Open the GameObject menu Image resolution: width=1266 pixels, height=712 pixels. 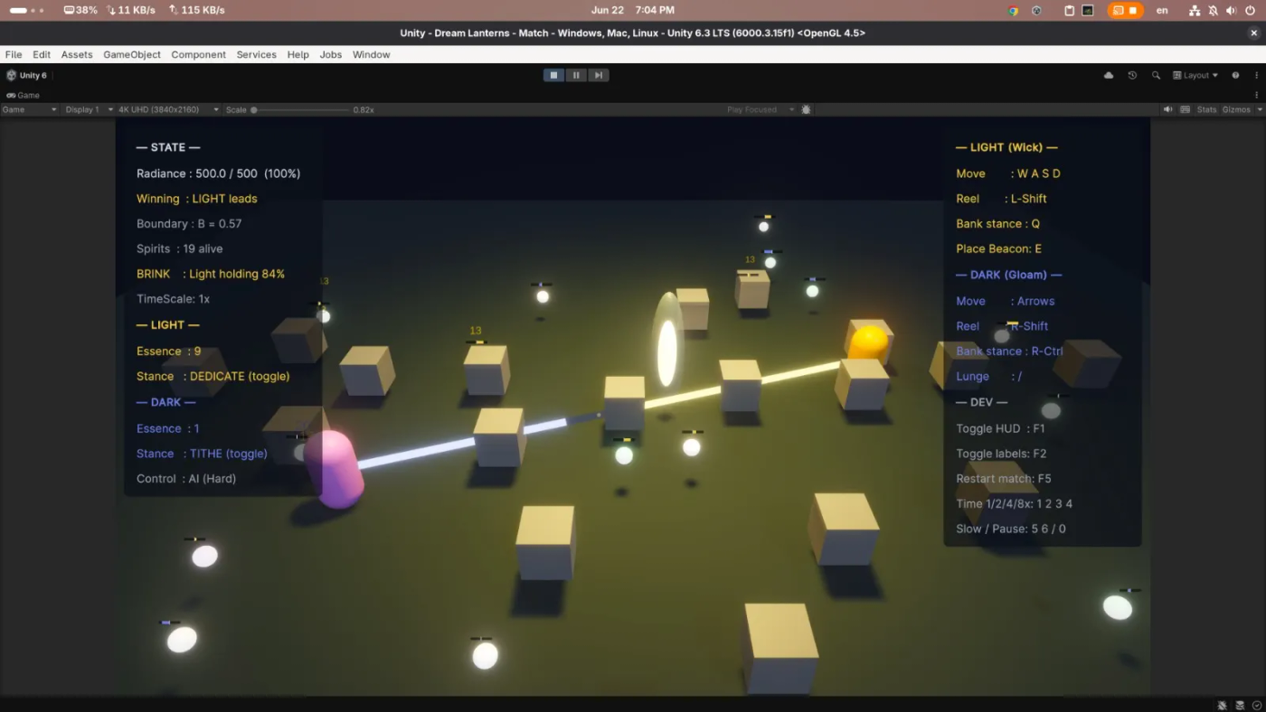click(x=132, y=54)
